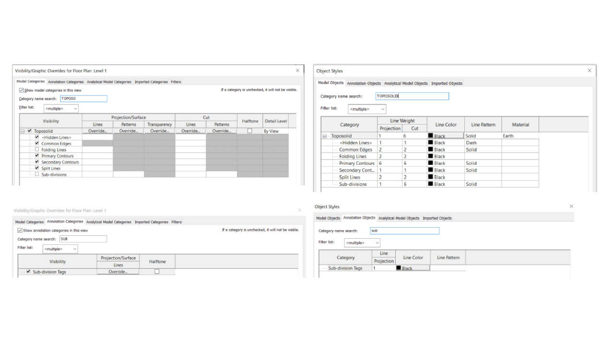Toggle Show model categories in this view
The width and height of the screenshot is (614, 345).
click(21, 90)
